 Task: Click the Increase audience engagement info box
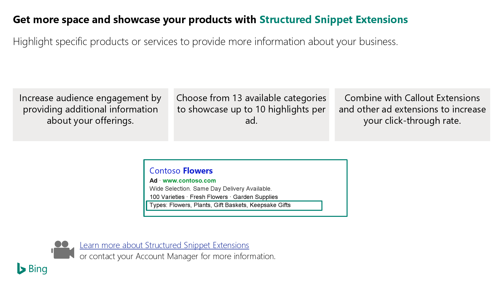[91, 115]
